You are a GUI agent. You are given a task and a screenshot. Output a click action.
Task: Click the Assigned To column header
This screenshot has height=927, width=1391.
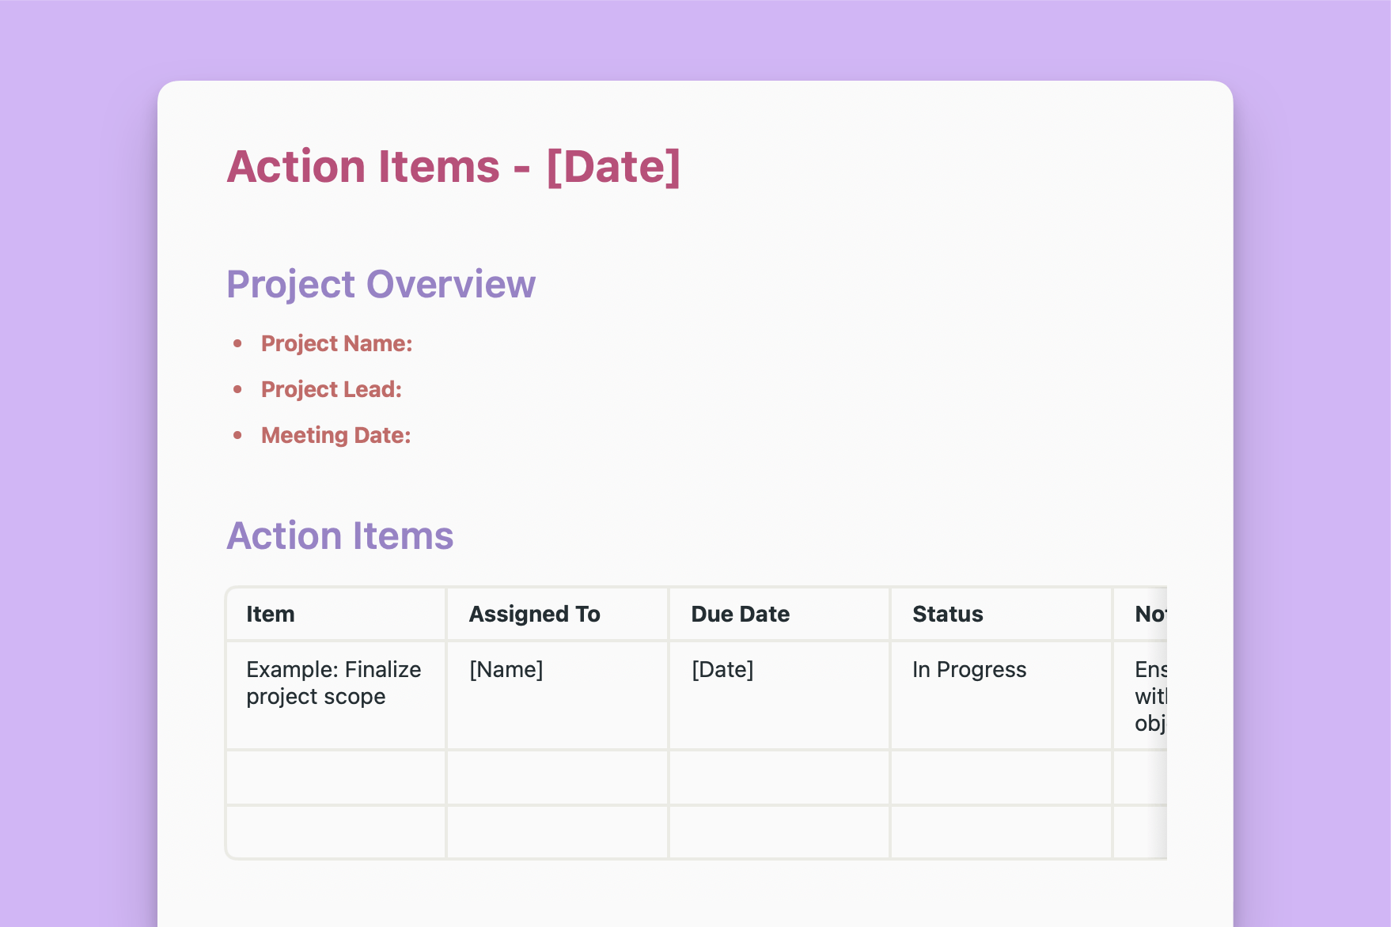pos(535,614)
